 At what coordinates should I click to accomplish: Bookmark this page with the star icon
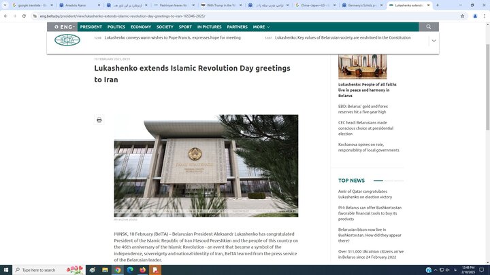(x=462, y=16)
